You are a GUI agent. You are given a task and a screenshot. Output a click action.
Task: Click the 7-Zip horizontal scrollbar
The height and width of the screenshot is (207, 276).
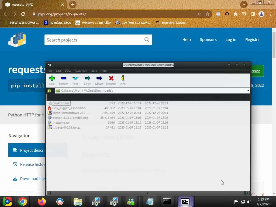point(147,193)
